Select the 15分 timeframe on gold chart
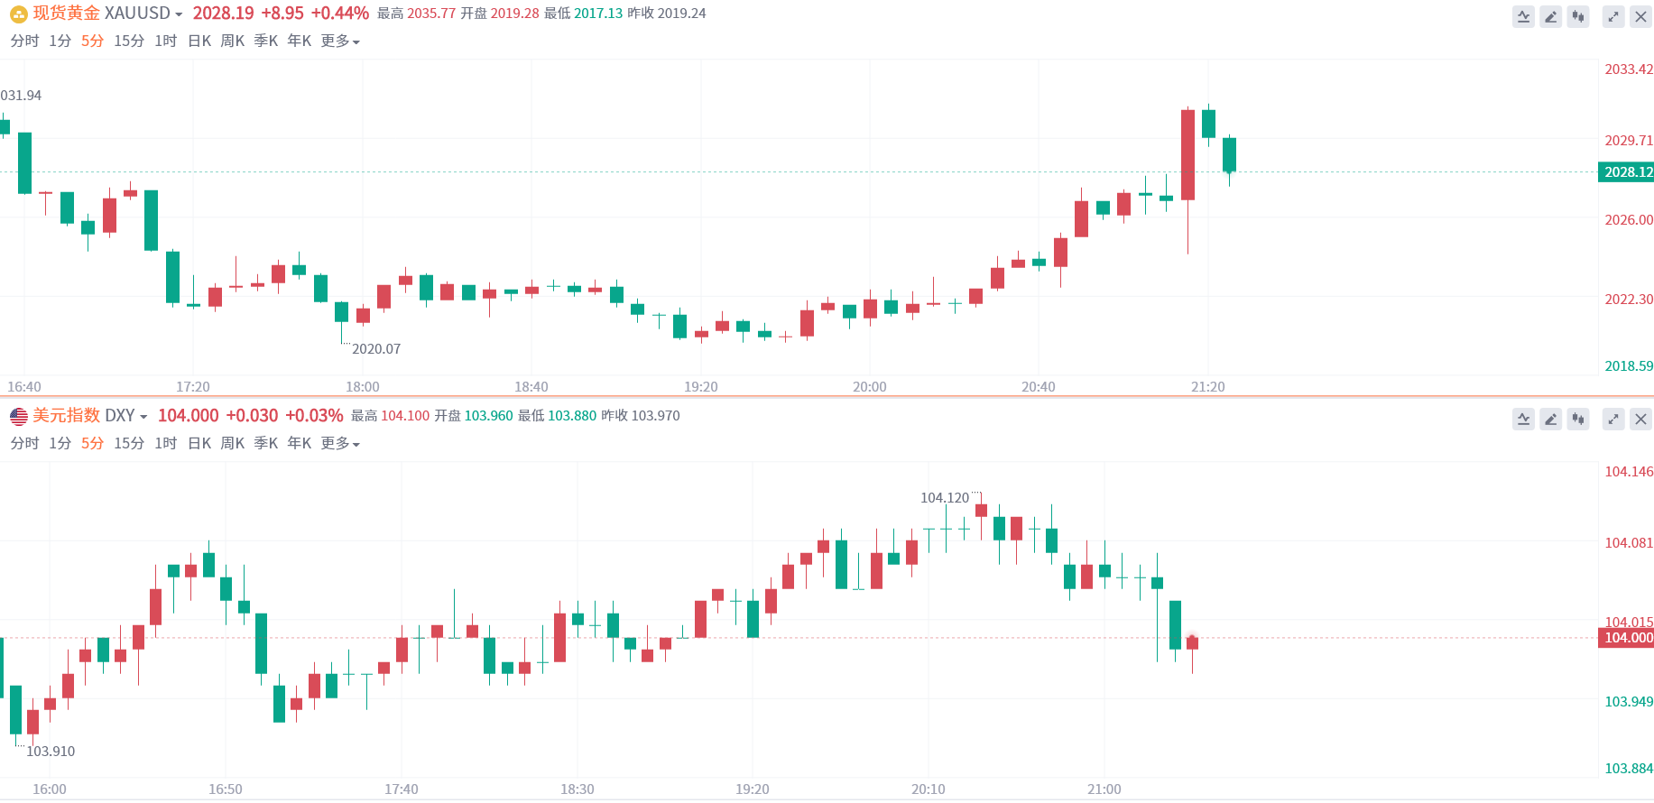This screenshot has height=803, width=1654. click(x=129, y=42)
